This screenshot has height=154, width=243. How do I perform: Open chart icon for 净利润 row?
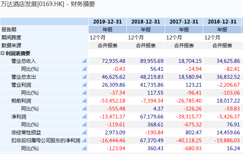click(84, 117)
